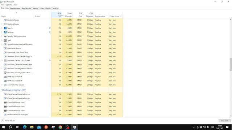This screenshot has height=130, width=232.
Task: Click the Settings process gear icon
Action: (x=5, y=32)
